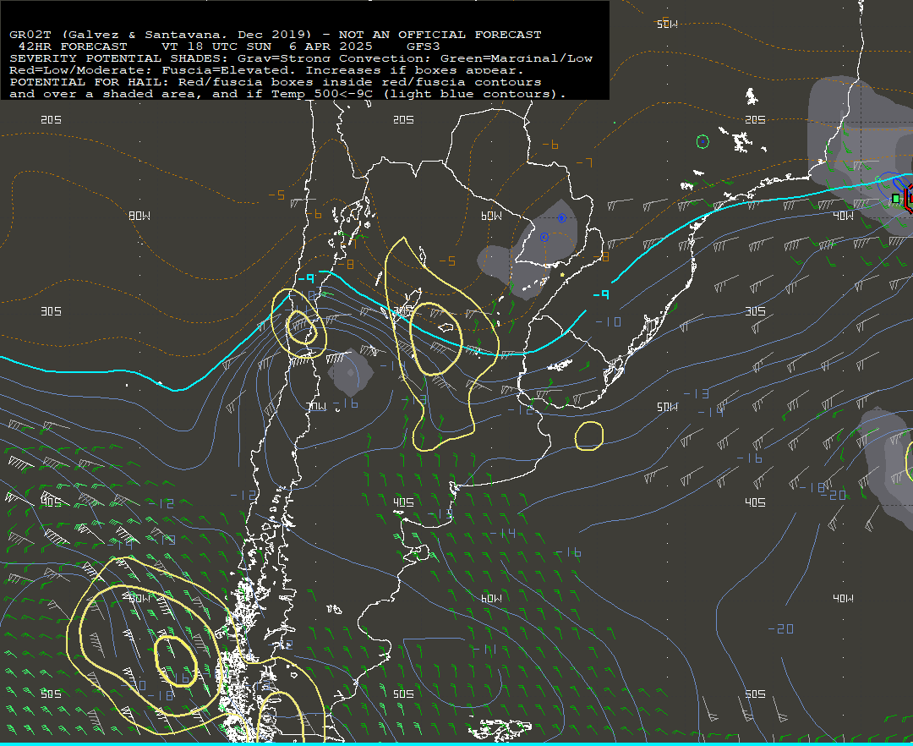913x746 pixels.
Task: Click the "NOT AN OFFICIAL FORECAST" text
Action: 440,35
